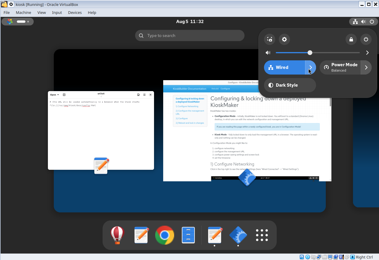
Task: Expand the sound output chevron beside volume
Action: 367,53
